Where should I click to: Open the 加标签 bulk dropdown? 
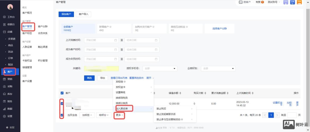(x=87, y=115)
